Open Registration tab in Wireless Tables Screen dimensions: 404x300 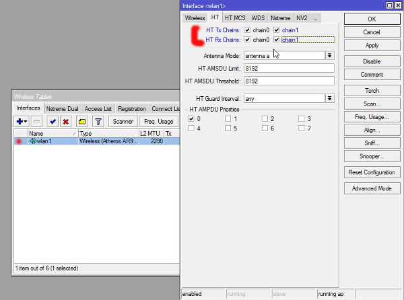[x=132, y=109]
